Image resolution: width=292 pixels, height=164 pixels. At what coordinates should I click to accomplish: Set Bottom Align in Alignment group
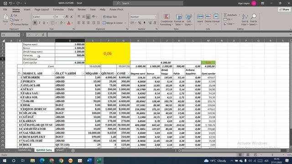point(88,17)
